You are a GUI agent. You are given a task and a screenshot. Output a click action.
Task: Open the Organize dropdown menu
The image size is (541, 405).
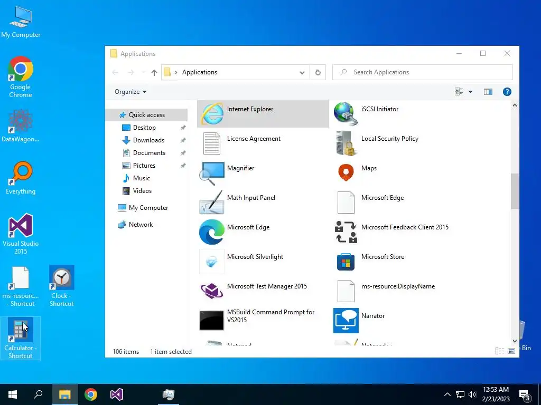pos(130,92)
